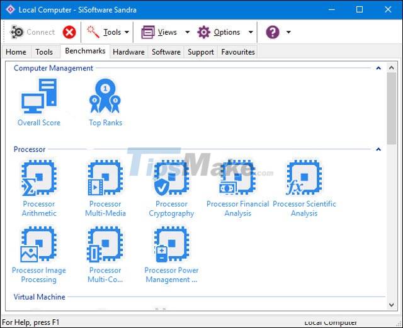Minimize the Sandra window

pos(332,10)
